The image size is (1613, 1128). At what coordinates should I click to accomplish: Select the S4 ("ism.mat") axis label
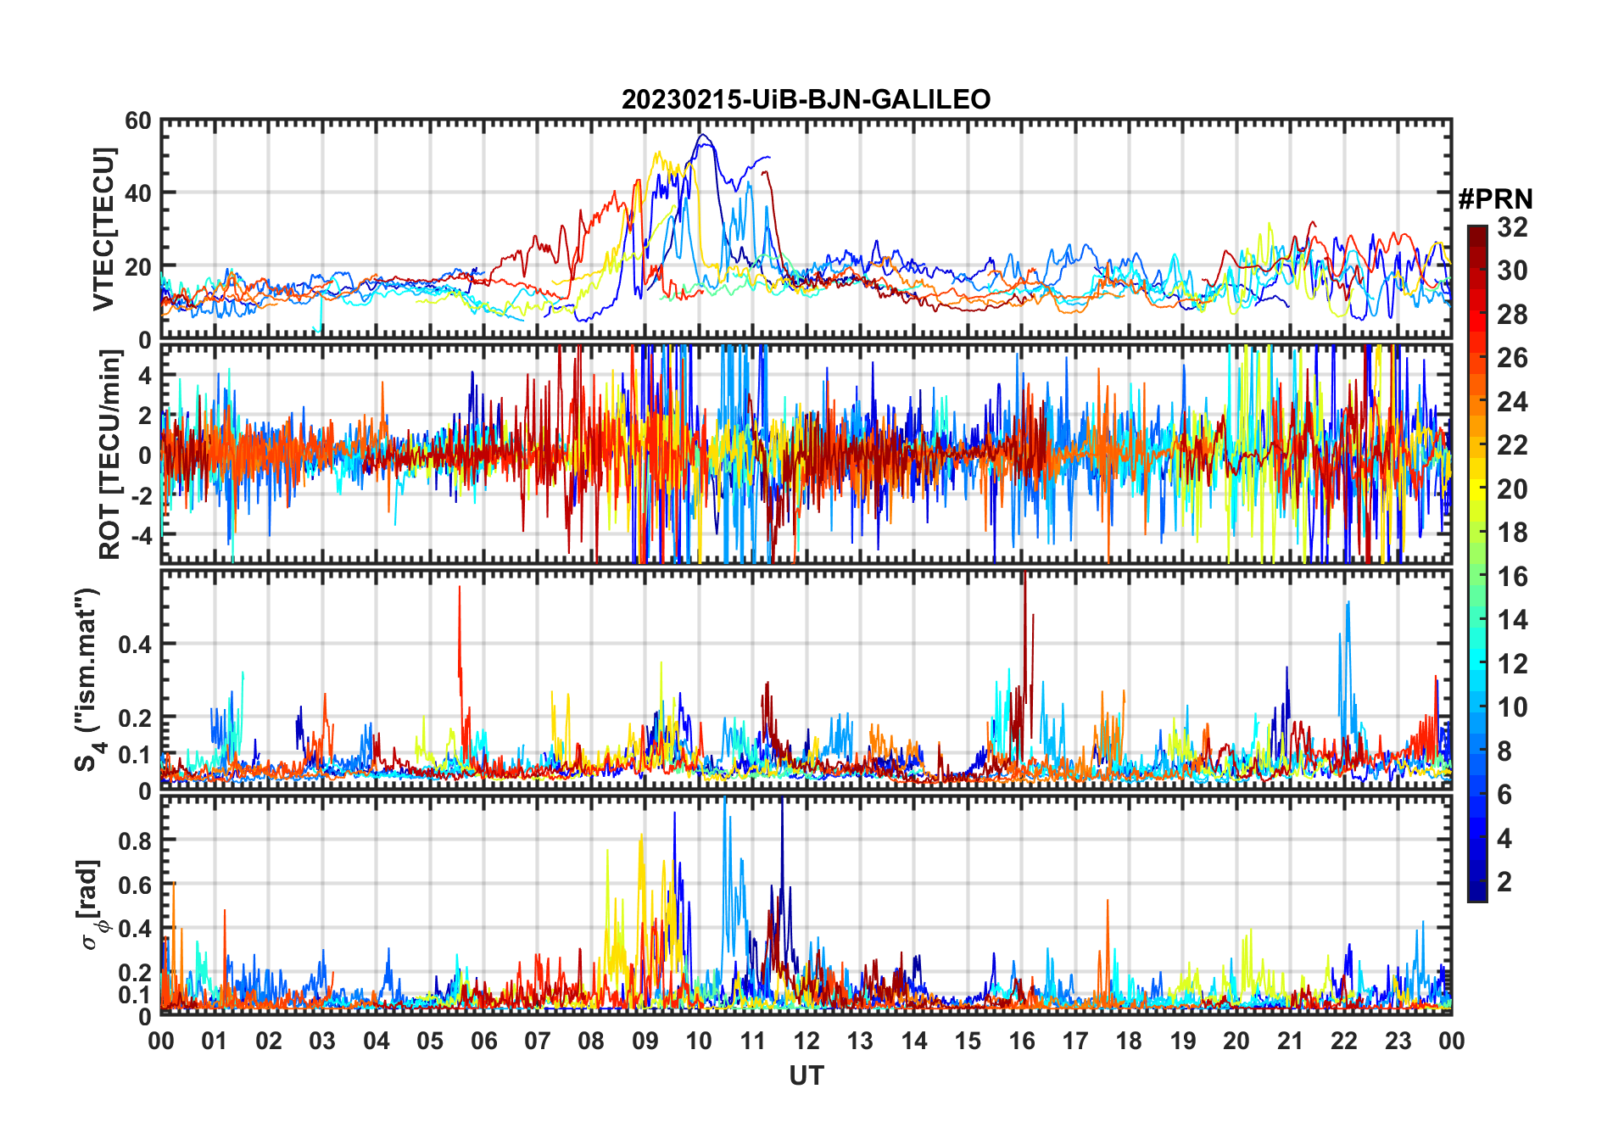(x=87, y=679)
